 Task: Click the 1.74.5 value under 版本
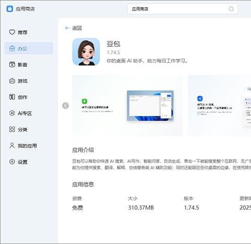tap(191, 207)
